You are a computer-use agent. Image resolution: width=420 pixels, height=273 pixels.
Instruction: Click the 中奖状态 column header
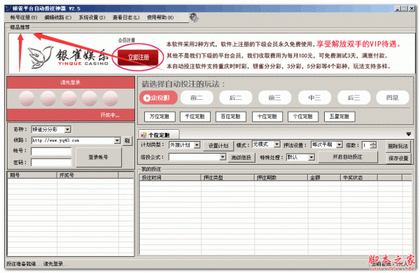click(359, 177)
